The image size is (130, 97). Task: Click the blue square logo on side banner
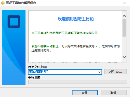14,21
